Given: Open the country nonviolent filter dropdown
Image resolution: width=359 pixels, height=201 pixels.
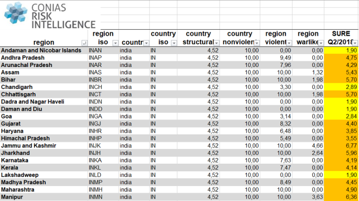Looking at the screenshot, I should click(257, 43).
